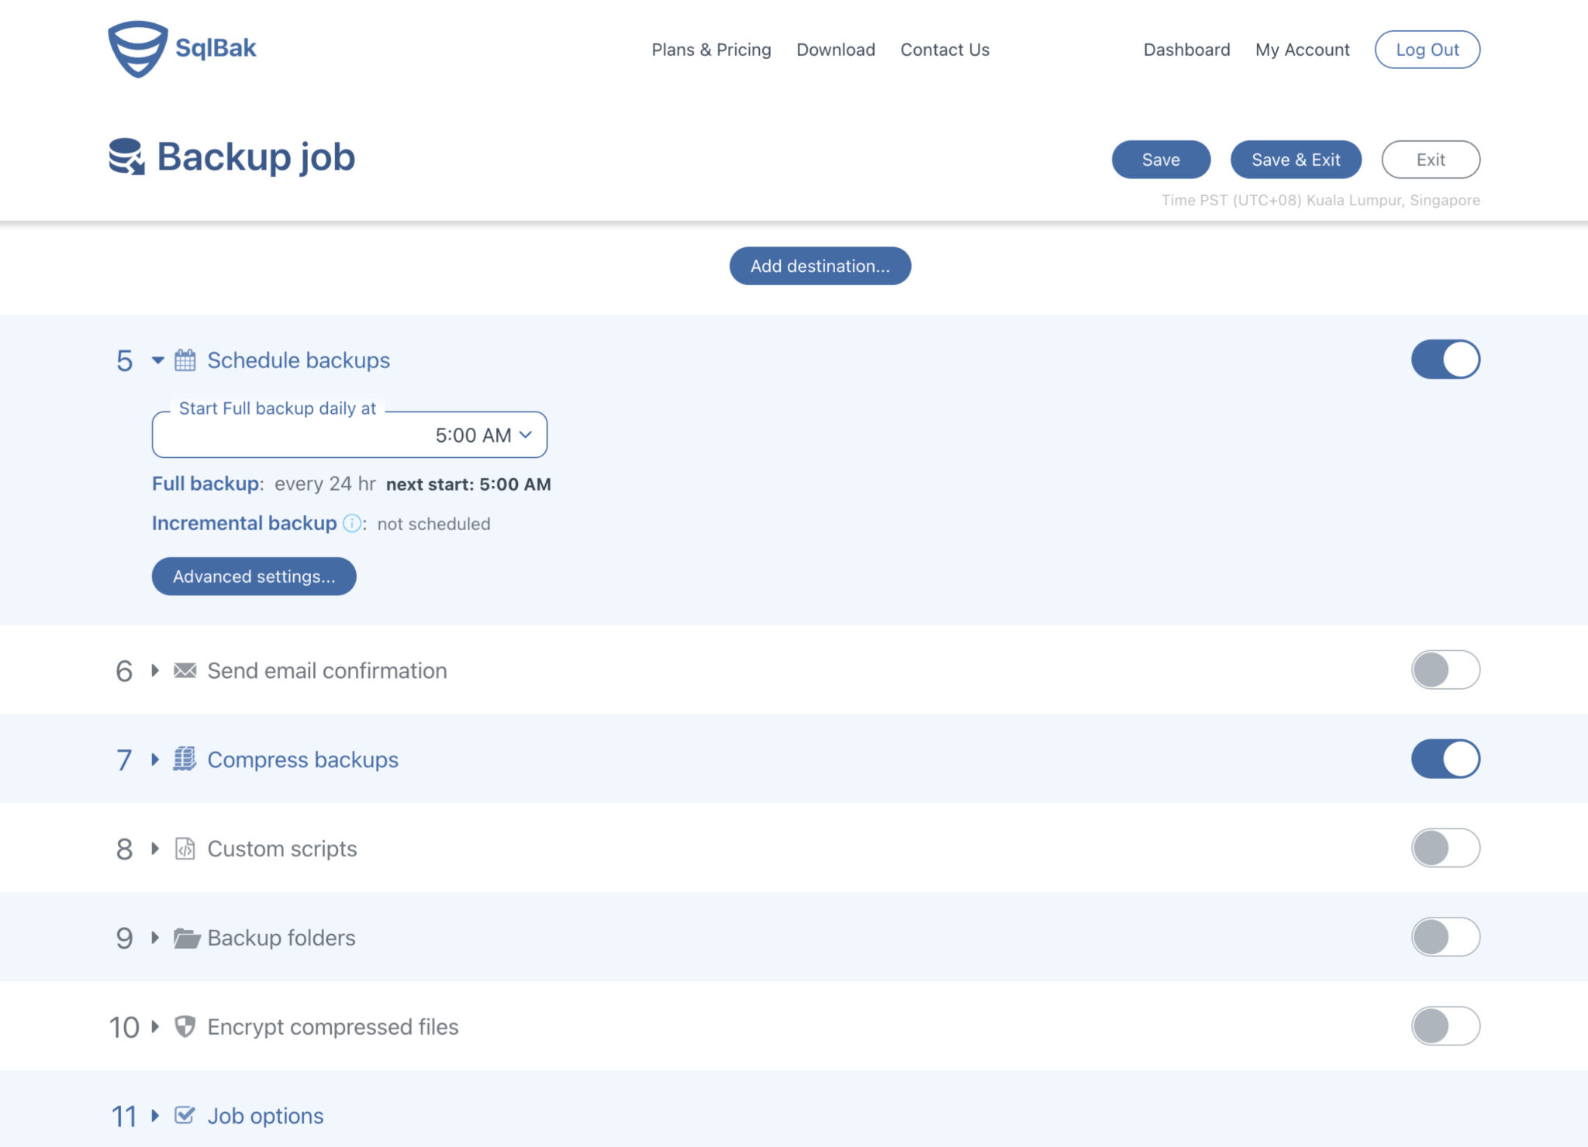This screenshot has height=1147, width=1588.
Task: Click the Backup folders folder icon
Action: 186,938
